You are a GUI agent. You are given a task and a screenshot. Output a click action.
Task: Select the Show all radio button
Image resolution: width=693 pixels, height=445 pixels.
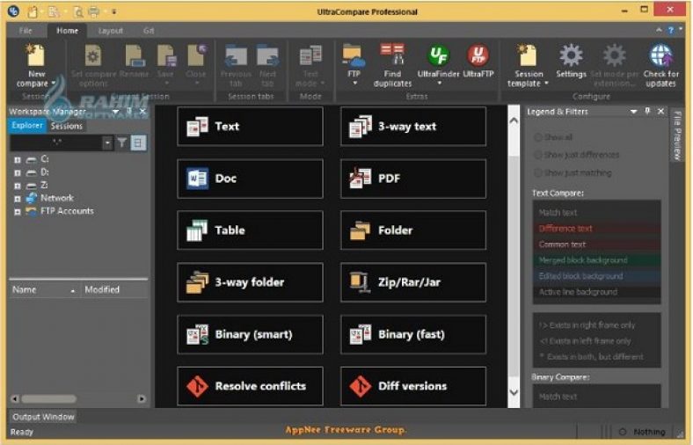[x=538, y=137]
